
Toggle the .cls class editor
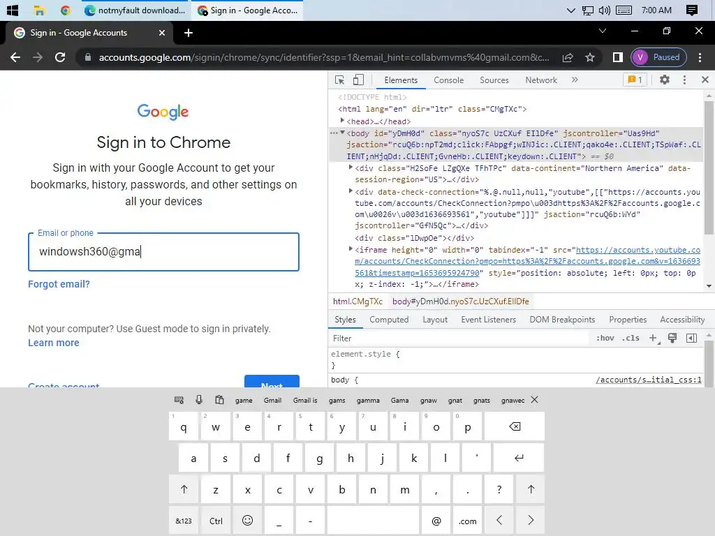(631, 338)
